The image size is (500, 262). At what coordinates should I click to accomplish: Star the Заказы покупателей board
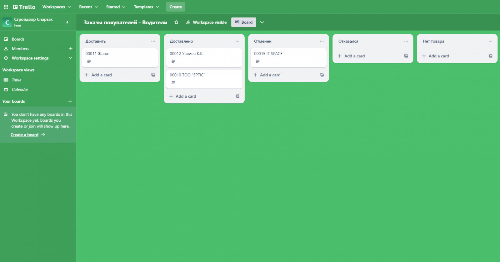(176, 22)
